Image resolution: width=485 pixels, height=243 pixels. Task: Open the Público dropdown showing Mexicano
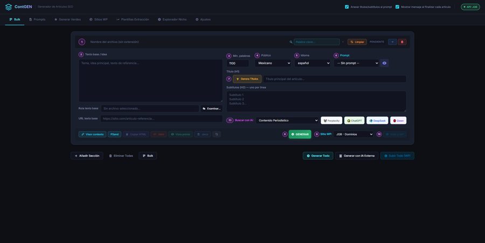coord(273,63)
